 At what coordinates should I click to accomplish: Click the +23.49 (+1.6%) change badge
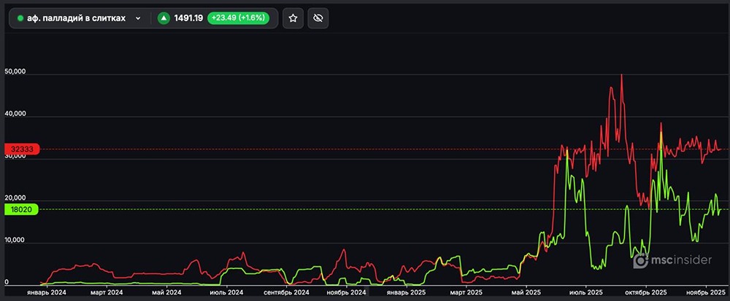click(239, 18)
